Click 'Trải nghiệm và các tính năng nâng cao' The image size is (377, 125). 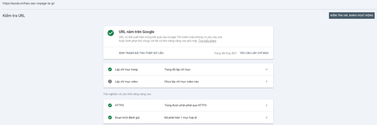[x=128, y=94]
